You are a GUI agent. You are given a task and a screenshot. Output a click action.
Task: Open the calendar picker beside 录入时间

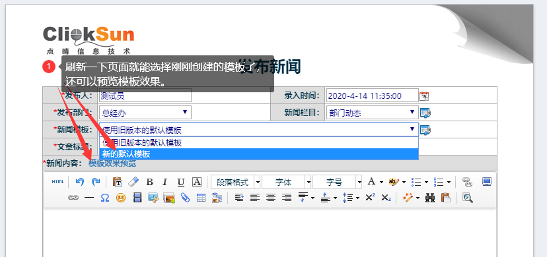[x=424, y=96]
